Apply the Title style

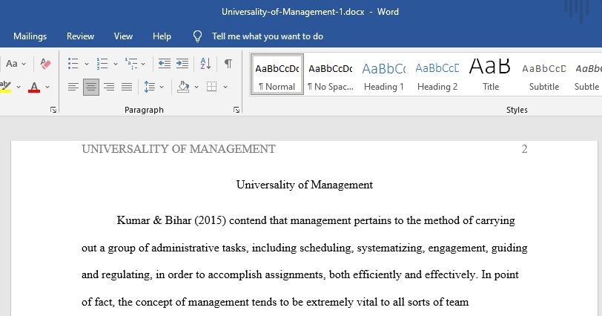pyautogui.click(x=491, y=74)
